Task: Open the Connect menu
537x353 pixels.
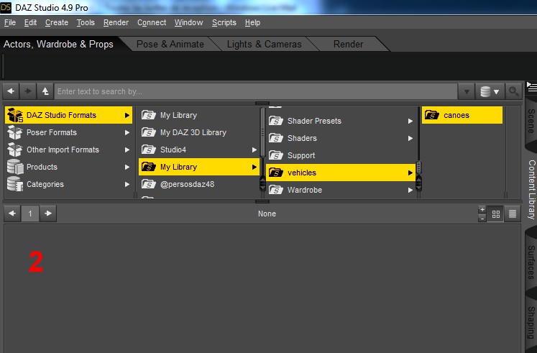Action: coord(152,22)
